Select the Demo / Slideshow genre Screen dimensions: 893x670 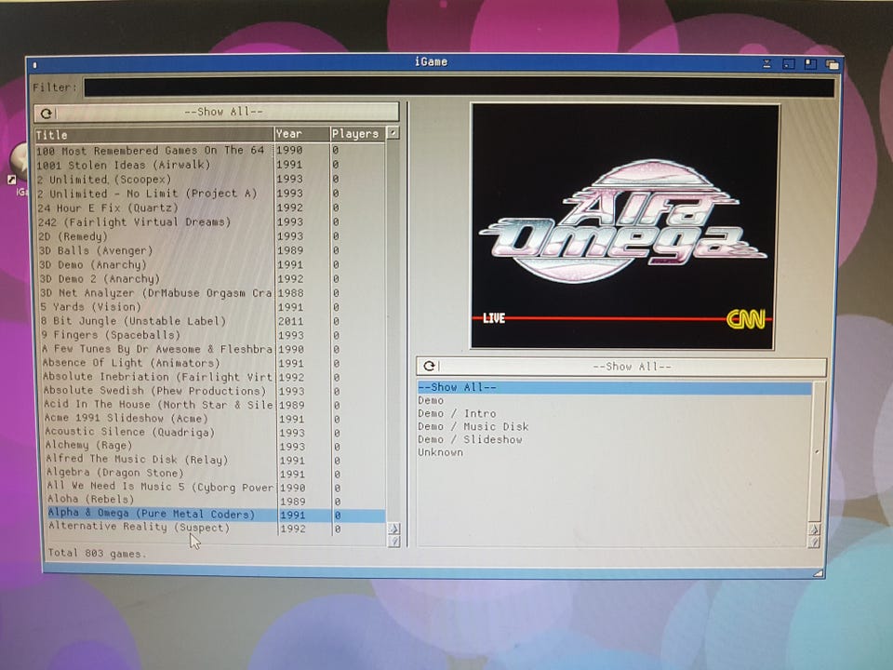pos(614,439)
